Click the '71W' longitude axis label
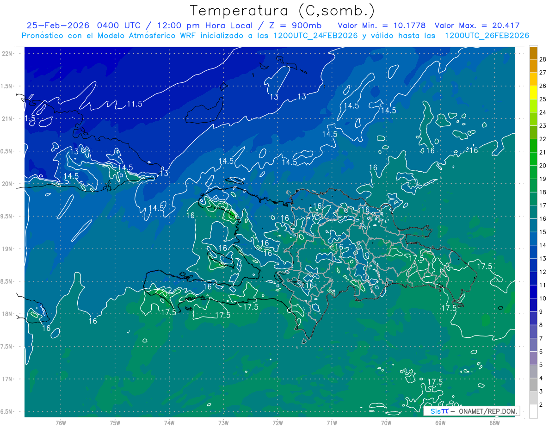Viewport: 555px width, 429px height. coord(332,423)
